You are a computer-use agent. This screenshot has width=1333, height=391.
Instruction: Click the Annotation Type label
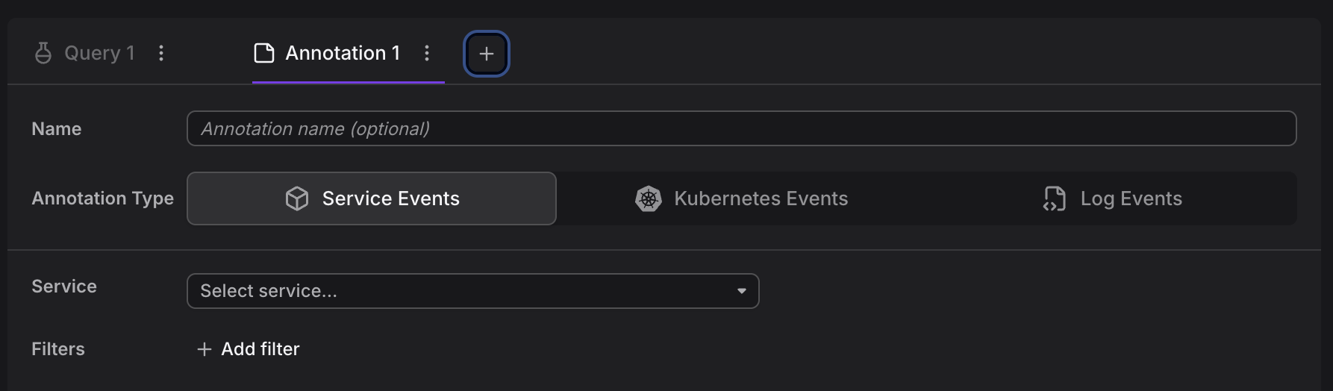coord(102,198)
